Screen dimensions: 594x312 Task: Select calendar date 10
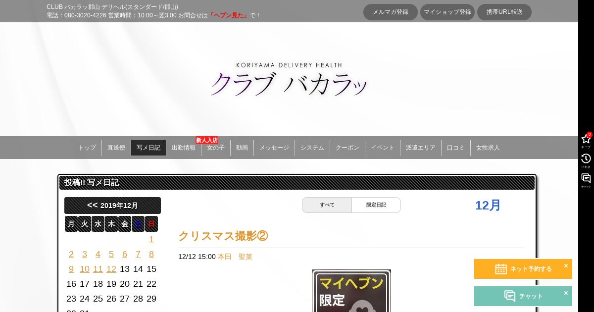point(85,269)
